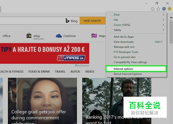
Task: Open the eBay sponsored link
Action: click(38, 37)
